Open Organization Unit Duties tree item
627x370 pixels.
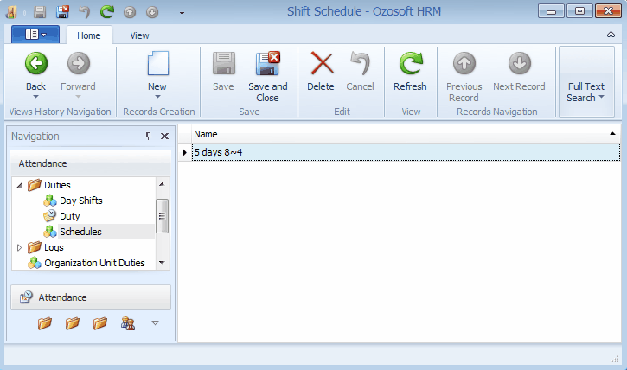pyautogui.click(x=94, y=263)
